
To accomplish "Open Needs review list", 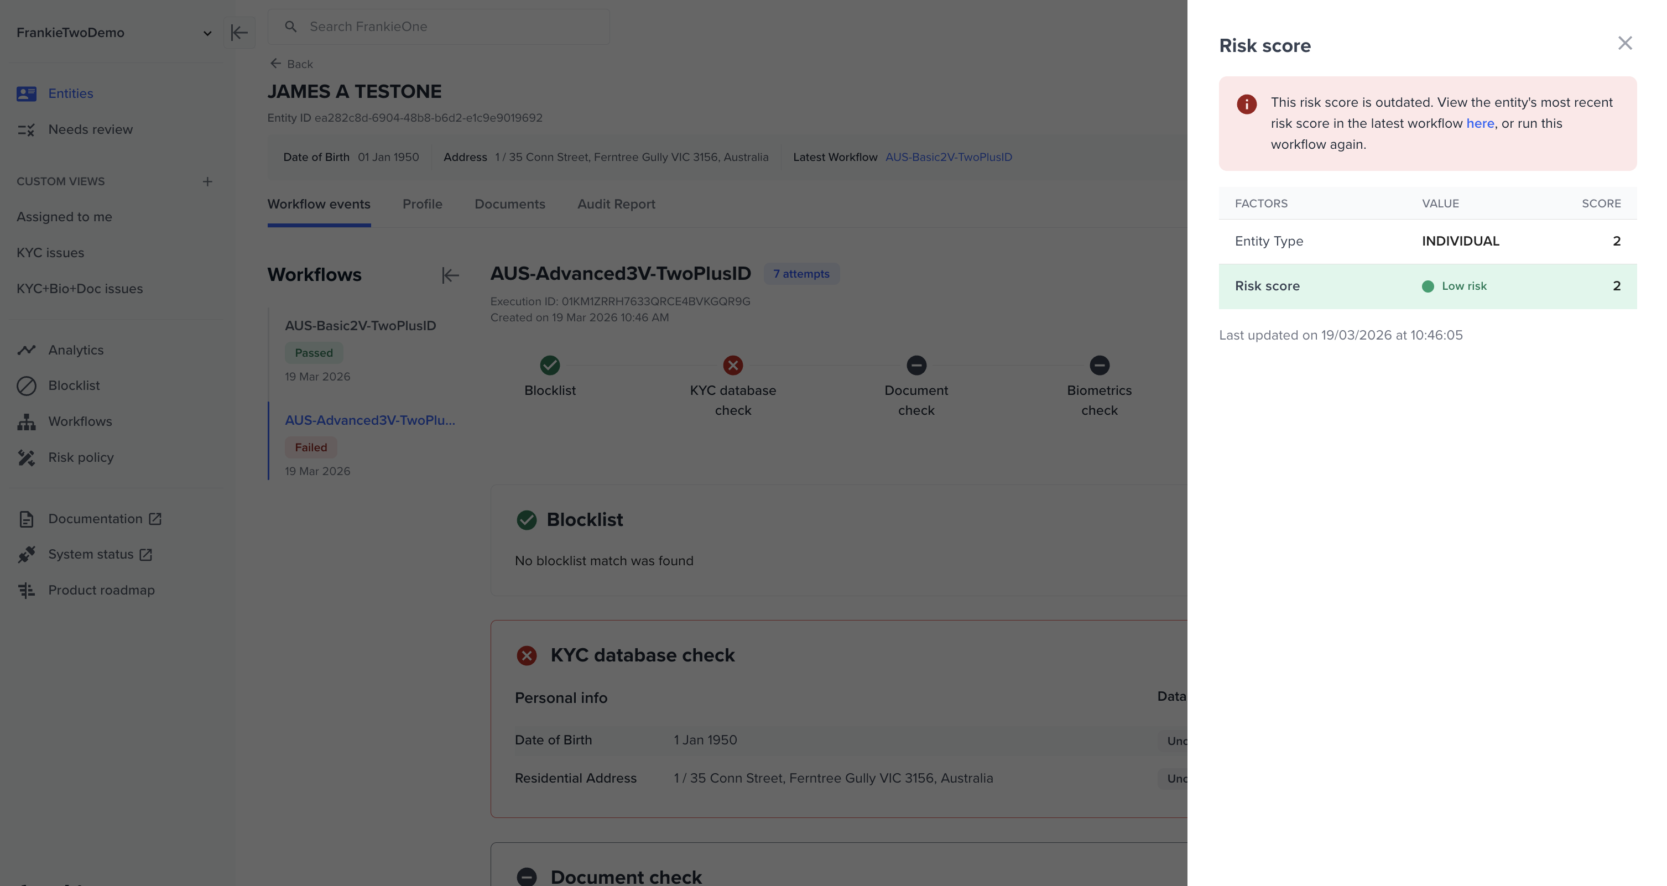I will pyautogui.click(x=90, y=129).
